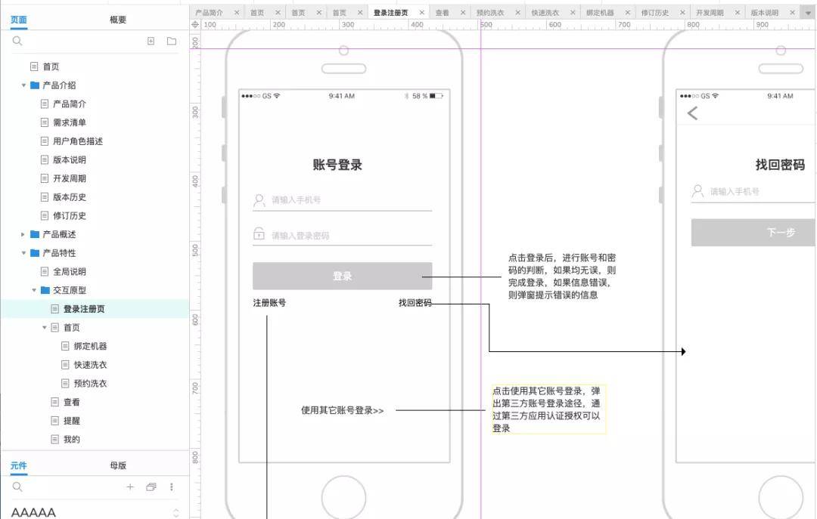Viewport: 817px width, 519px height.
Task: Collapse the 首页 page containing 绑定机器
Action: point(45,327)
